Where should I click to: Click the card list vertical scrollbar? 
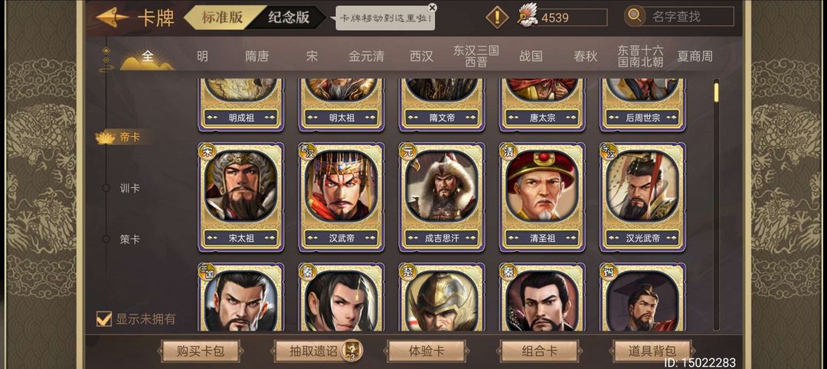(716, 204)
